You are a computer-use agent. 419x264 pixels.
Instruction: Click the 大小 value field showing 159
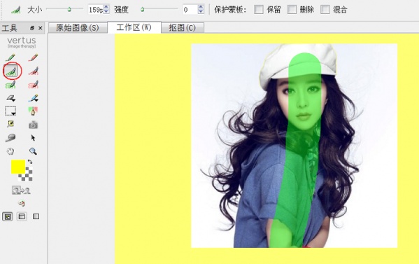click(x=96, y=10)
